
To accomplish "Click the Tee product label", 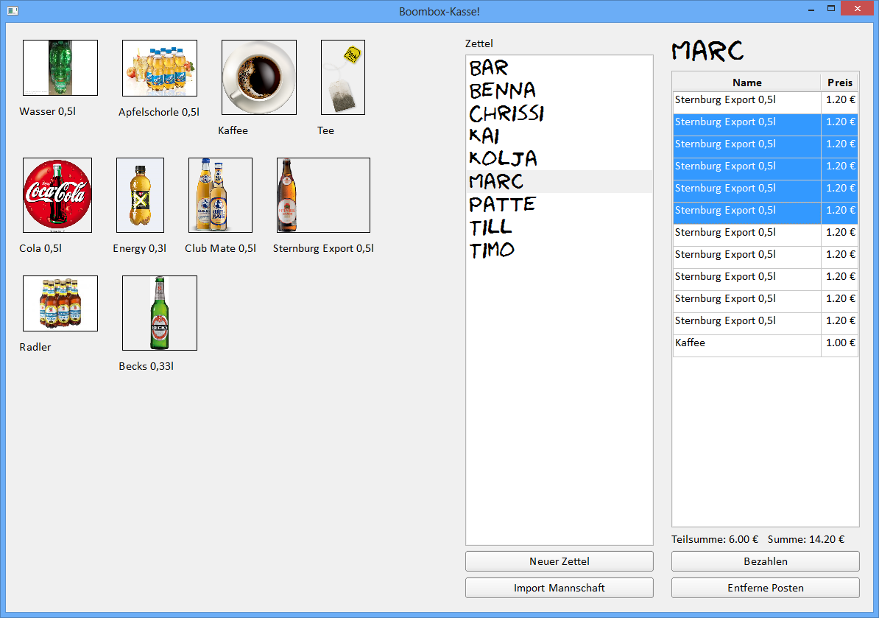I will 325,130.
